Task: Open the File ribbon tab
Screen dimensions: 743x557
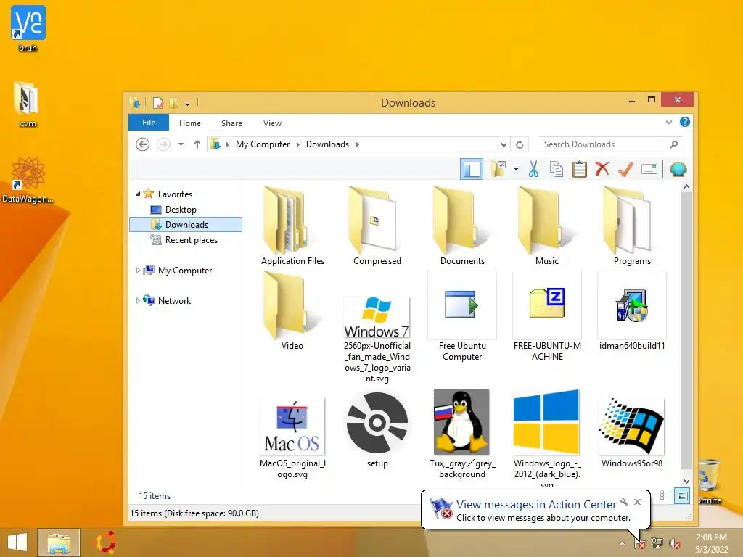Action: 149,123
